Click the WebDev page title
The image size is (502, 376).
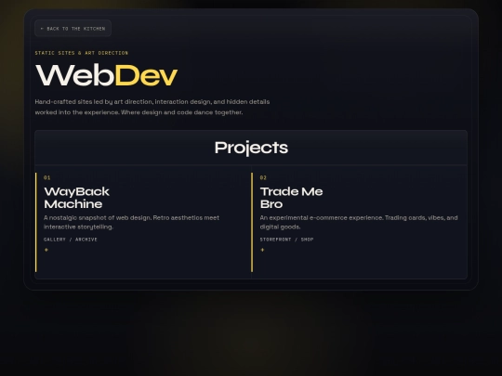(x=106, y=75)
